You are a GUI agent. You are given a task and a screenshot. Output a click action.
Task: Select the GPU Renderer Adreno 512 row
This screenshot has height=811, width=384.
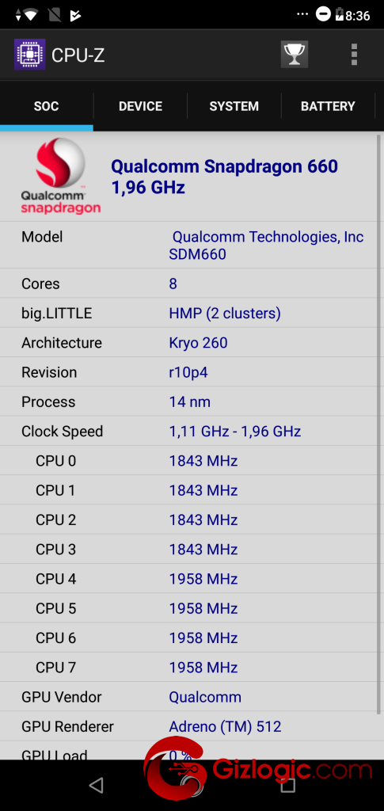tap(190, 726)
